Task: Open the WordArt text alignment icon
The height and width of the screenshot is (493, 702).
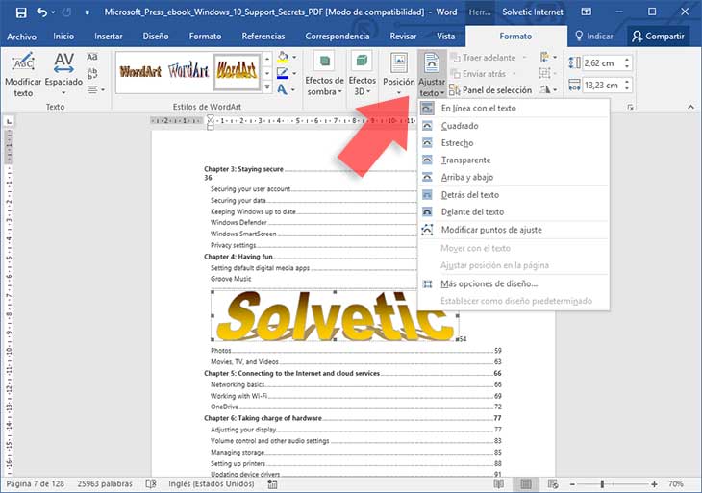Action: point(96,90)
